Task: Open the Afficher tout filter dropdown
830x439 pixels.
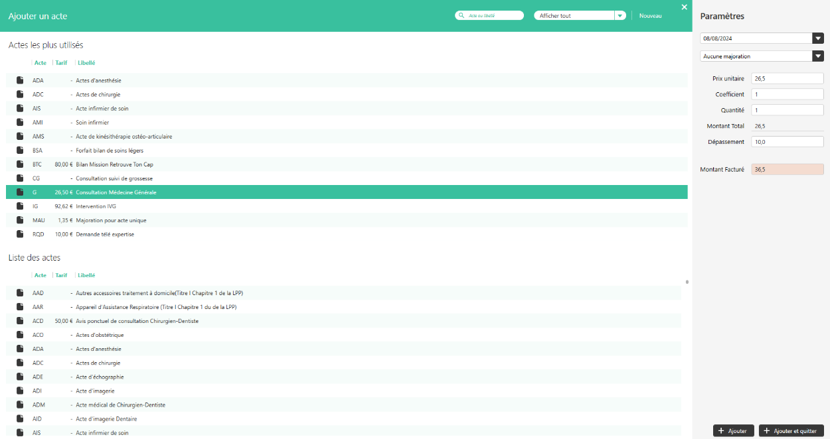Action: point(620,16)
